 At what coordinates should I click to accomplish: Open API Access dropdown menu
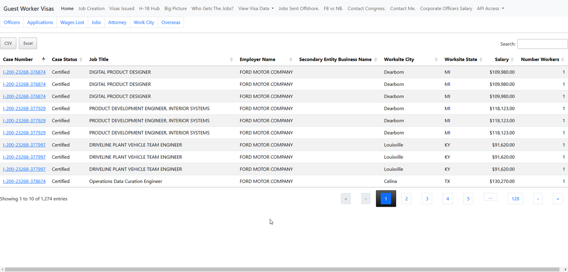[x=490, y=9]
